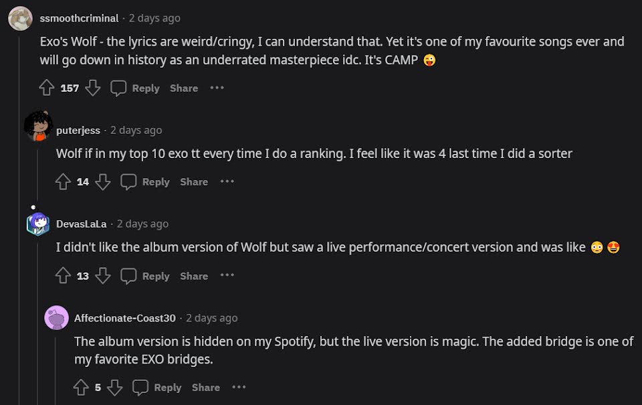The height and width of the screenshot is (405, 642).
Task: Upvote ssmoothcriminal's comment about Exo's Wolf
Action: (x=47, y=88)
